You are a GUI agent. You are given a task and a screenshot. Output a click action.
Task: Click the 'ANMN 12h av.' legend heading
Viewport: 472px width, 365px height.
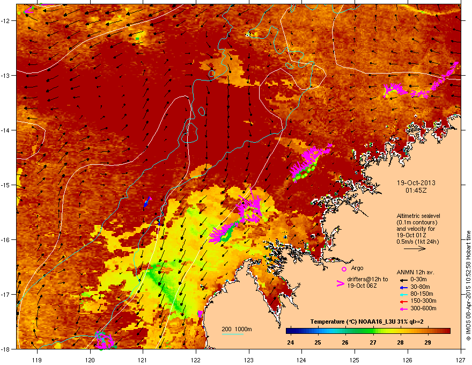coord(415,272)
